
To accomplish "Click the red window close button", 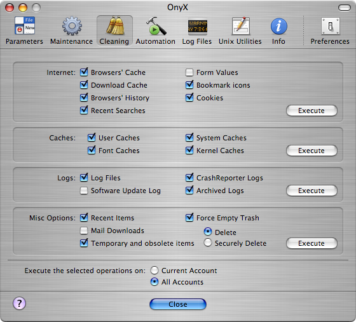I will (x=10, y=8).
